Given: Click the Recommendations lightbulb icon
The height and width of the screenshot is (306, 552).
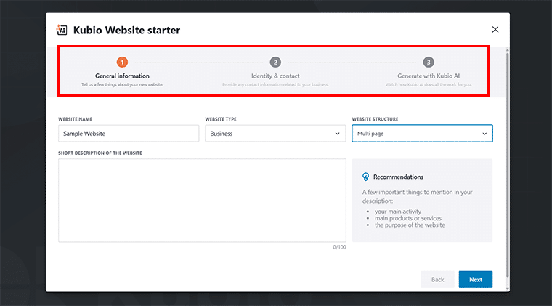Looking at the screenshot, I should point(365,177).
